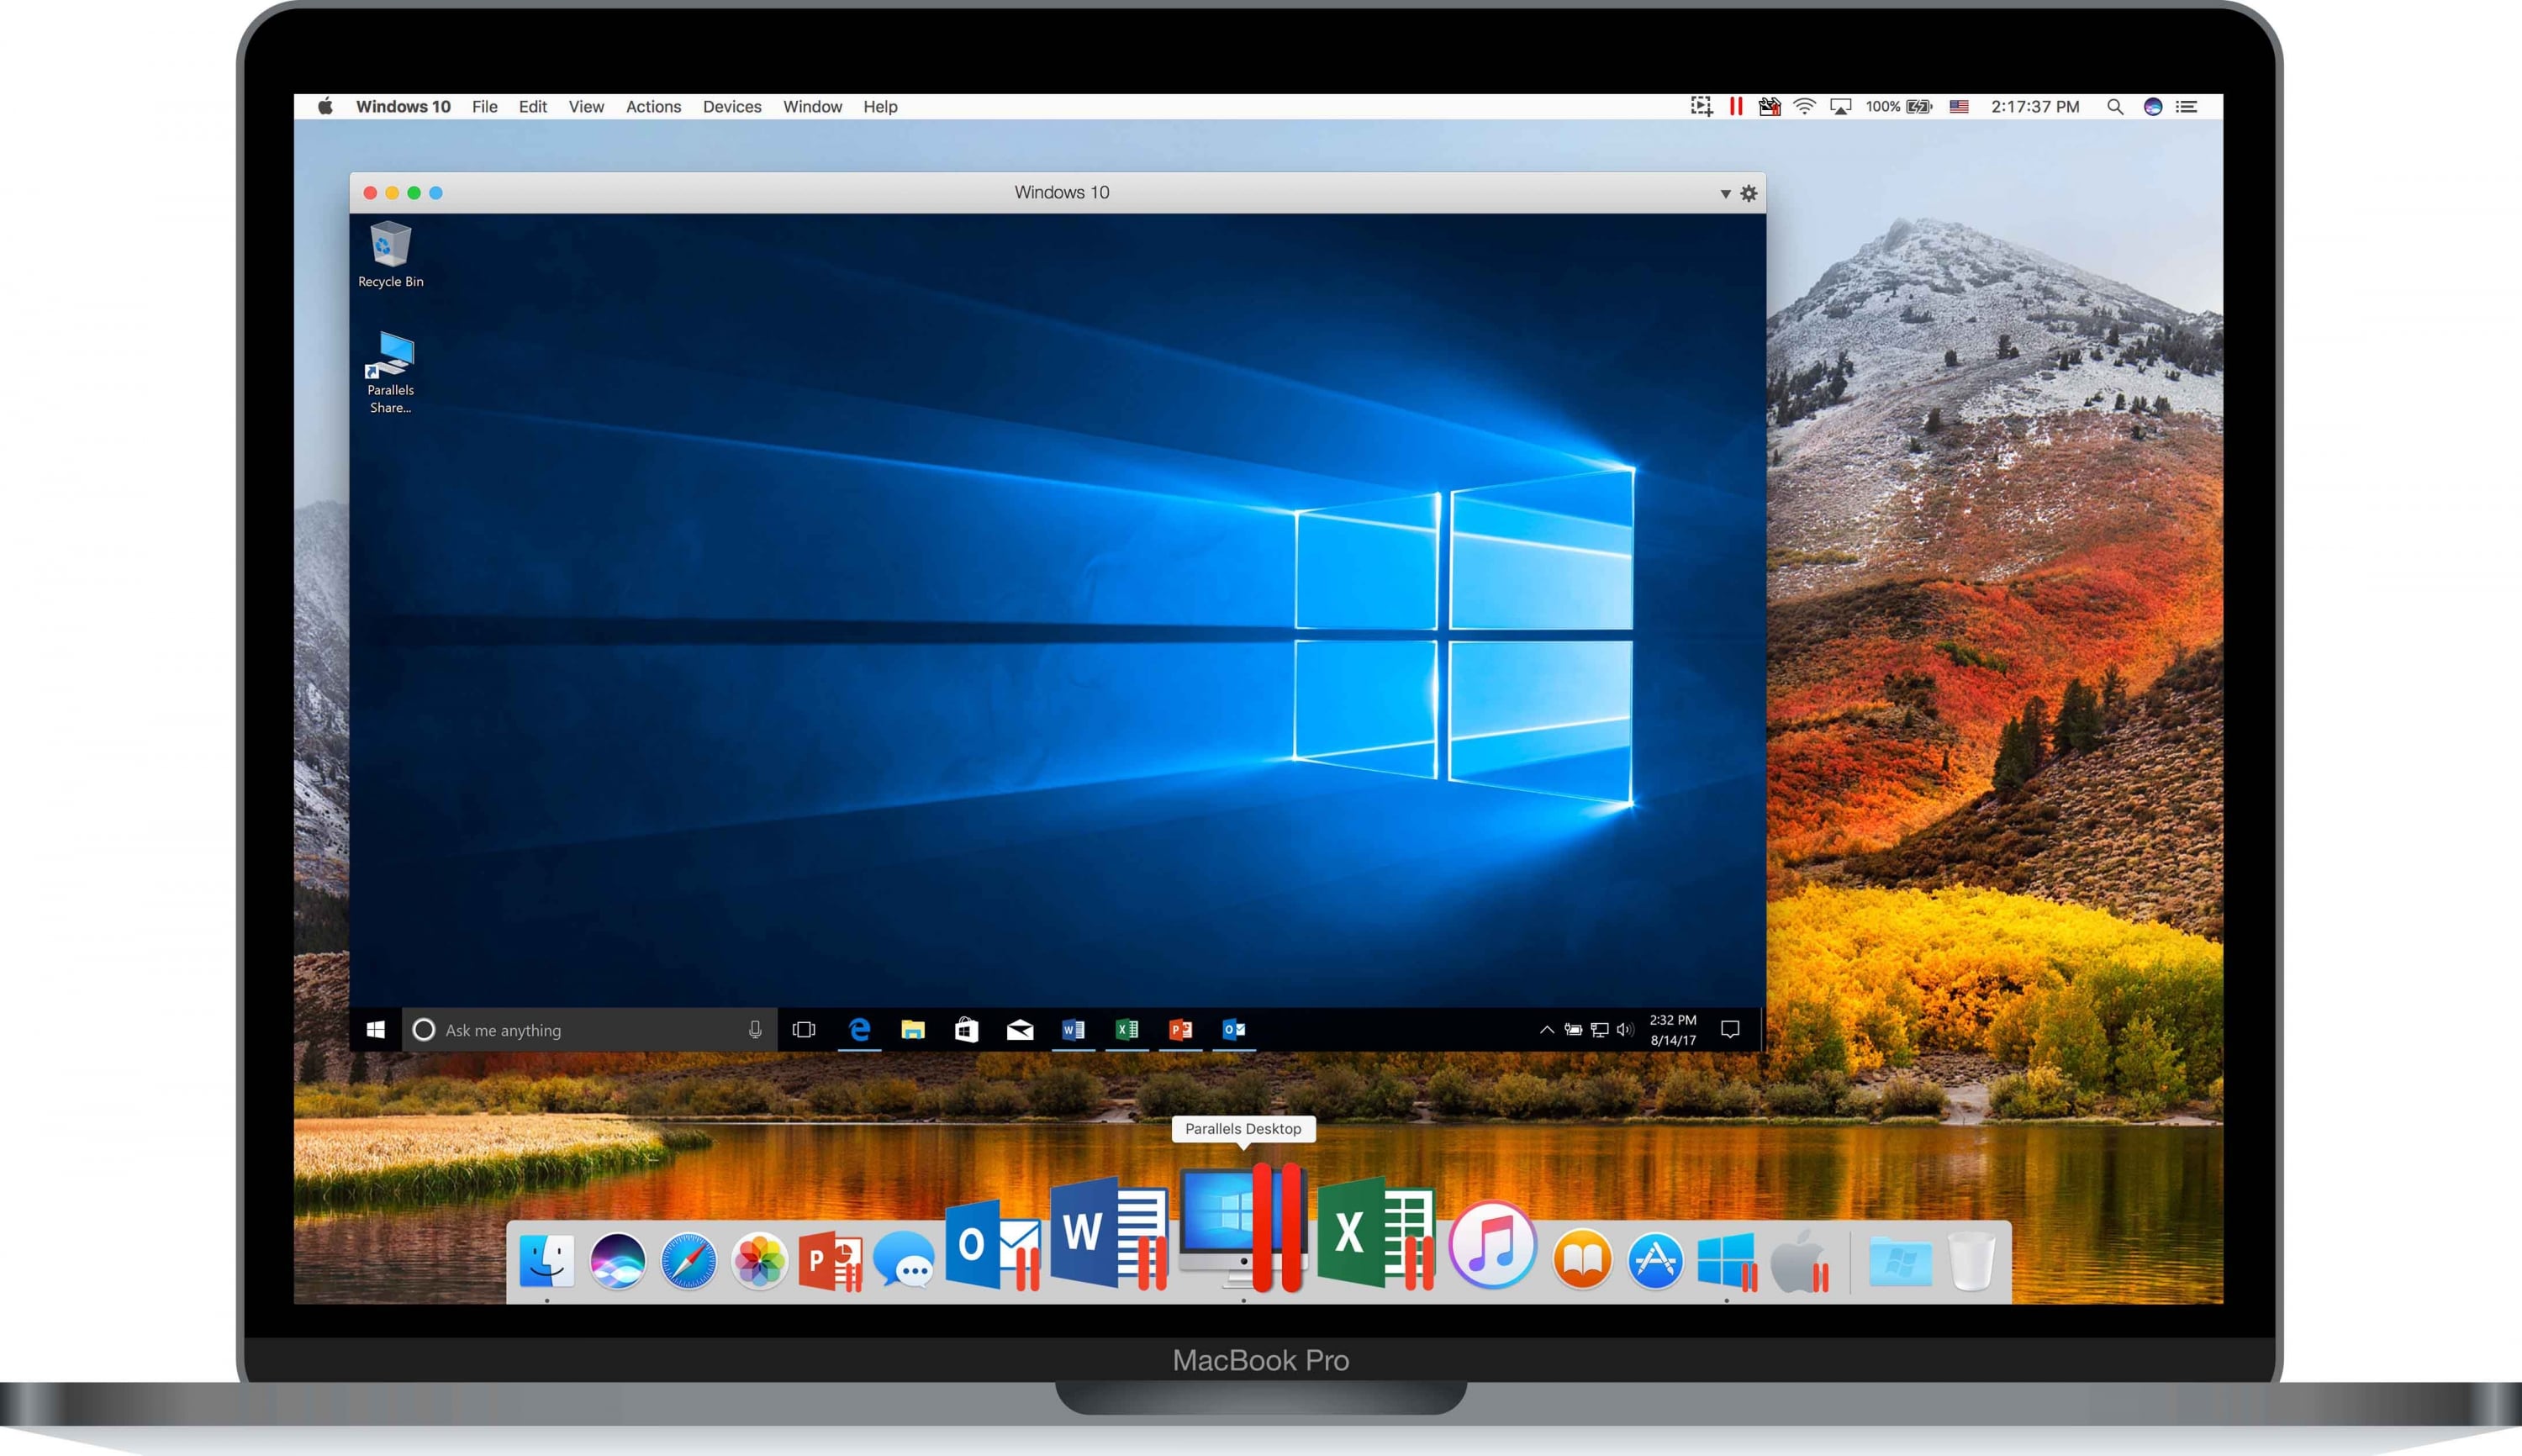
Task: Open the dropdown arrow in Windows 10 title bar
Action: tap(1725, 193)
